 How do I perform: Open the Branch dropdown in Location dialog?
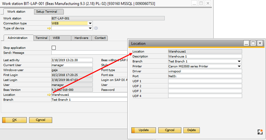tap(239, 62)
